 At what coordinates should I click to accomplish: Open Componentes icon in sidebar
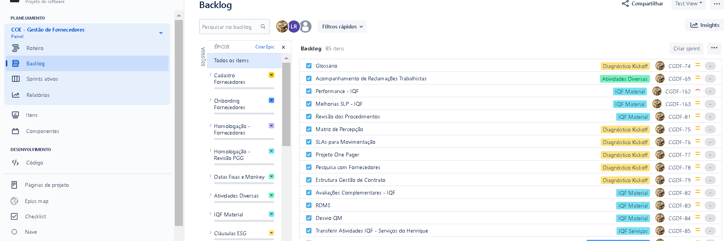click(x=15, y=131)
